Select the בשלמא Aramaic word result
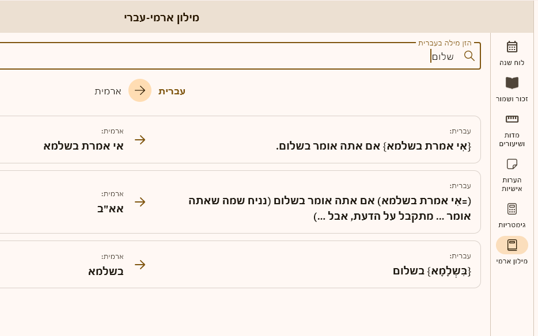 (105, 270)
